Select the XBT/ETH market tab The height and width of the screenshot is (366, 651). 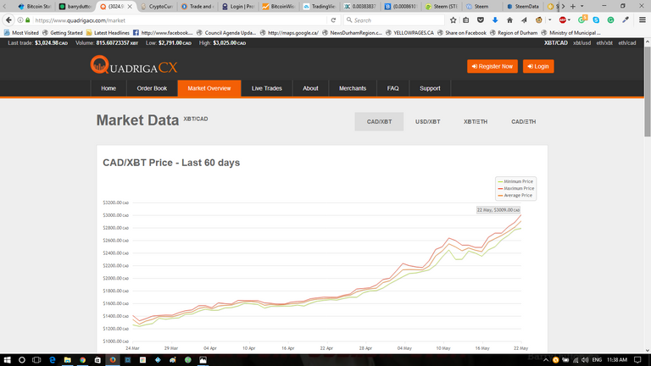pos(476,122)
